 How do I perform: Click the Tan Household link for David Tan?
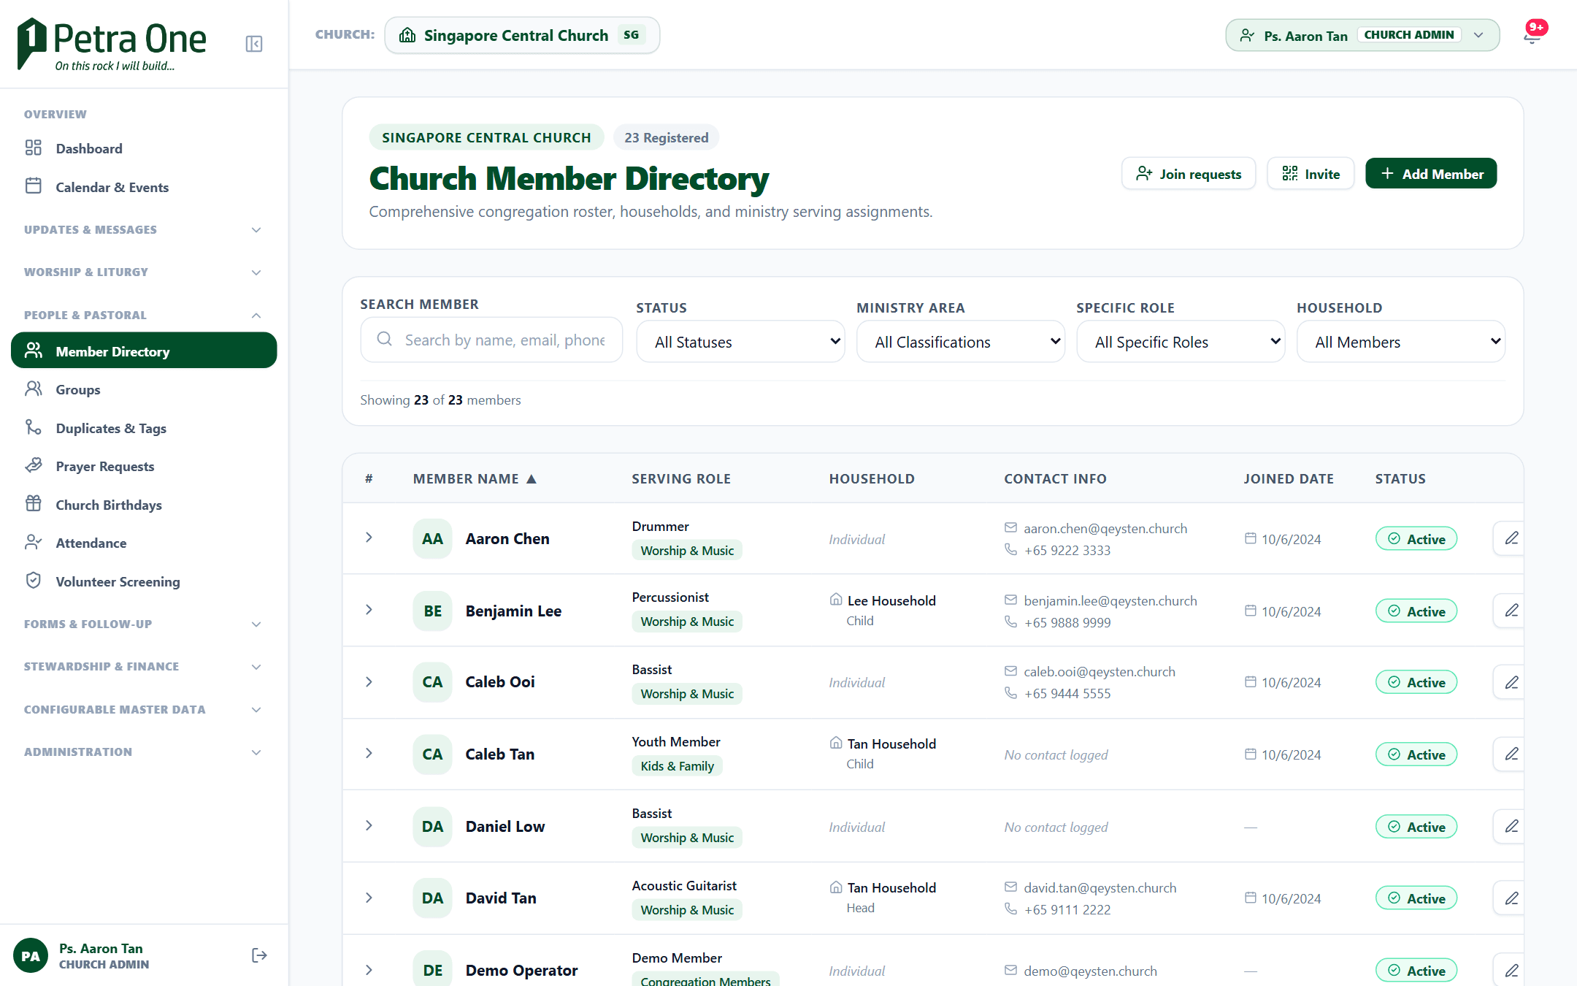[x=891, y=887]
